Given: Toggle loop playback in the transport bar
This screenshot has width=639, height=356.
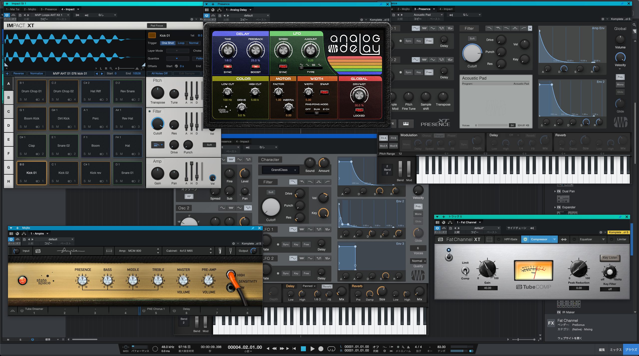Looking at the screenshot, I should coord(331,349).
